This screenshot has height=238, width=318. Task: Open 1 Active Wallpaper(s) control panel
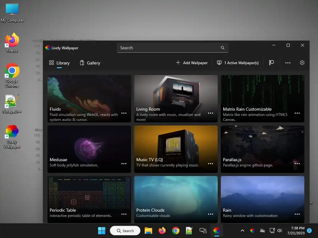[x=238, y=63]
